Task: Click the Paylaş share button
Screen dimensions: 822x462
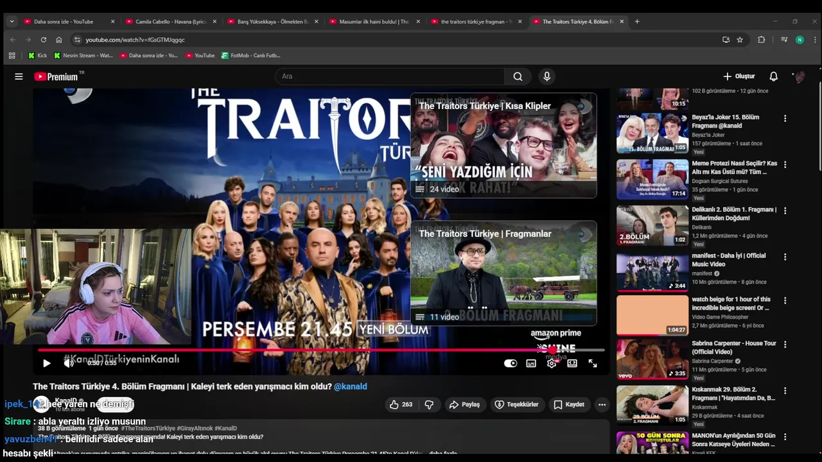Action: coord(464,404)
